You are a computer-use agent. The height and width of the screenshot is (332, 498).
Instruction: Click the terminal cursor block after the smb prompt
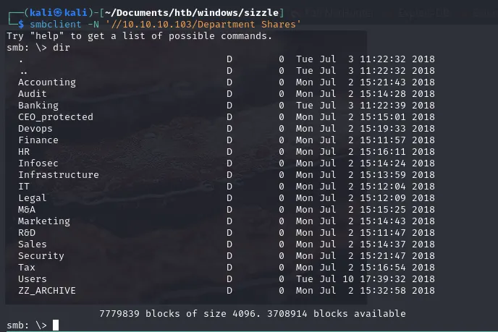tap(56, 325)
